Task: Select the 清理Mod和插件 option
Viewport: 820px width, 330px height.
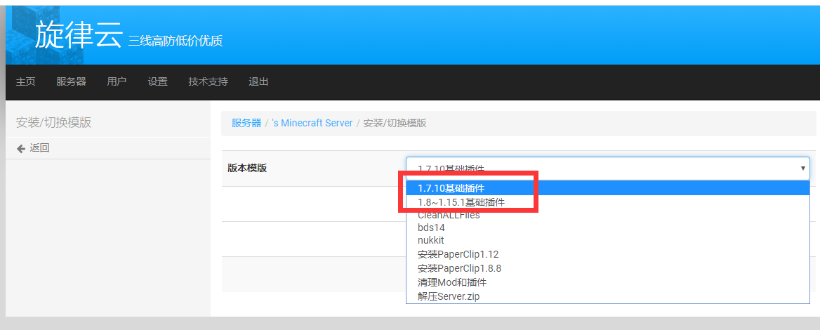Action: tap(452, 282)
